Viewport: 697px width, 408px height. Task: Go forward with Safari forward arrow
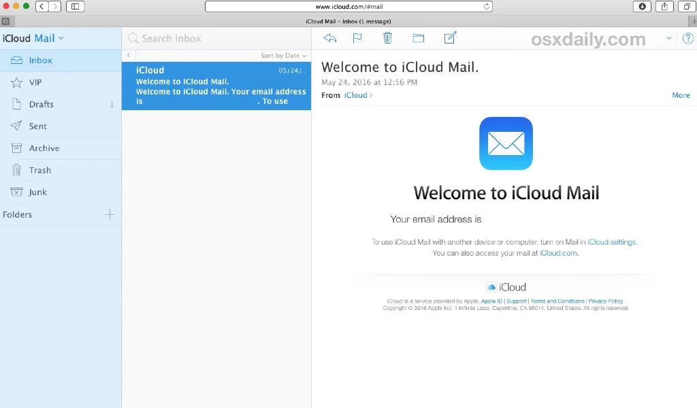point(55,6)
